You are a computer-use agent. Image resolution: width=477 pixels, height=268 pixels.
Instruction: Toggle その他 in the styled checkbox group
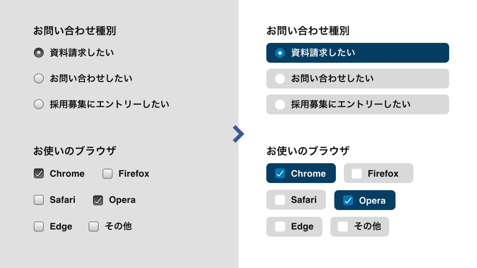(x=359, y=226)
